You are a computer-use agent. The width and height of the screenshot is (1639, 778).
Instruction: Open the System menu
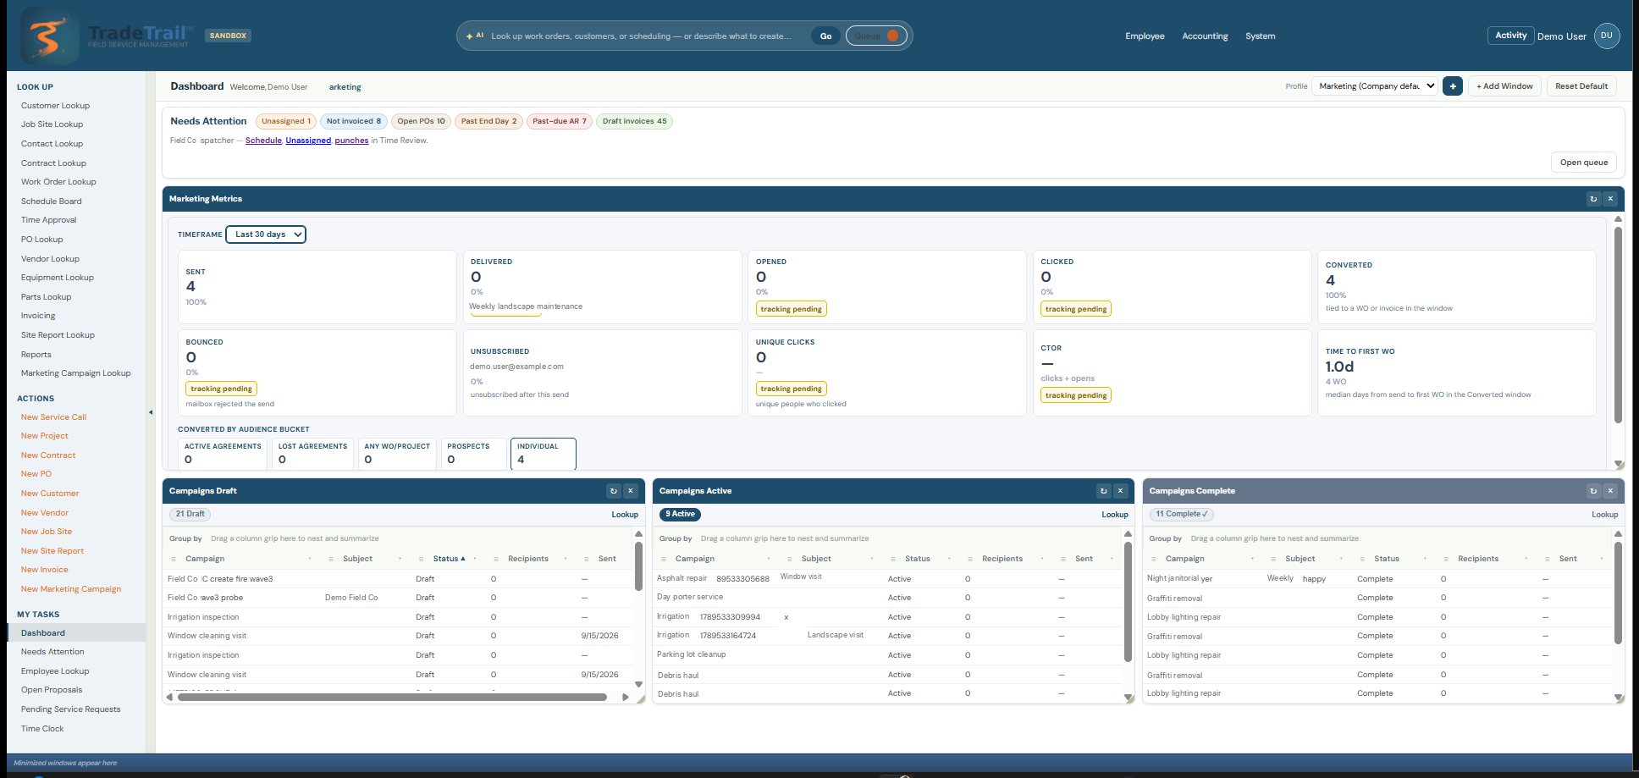coord(1260,36)
